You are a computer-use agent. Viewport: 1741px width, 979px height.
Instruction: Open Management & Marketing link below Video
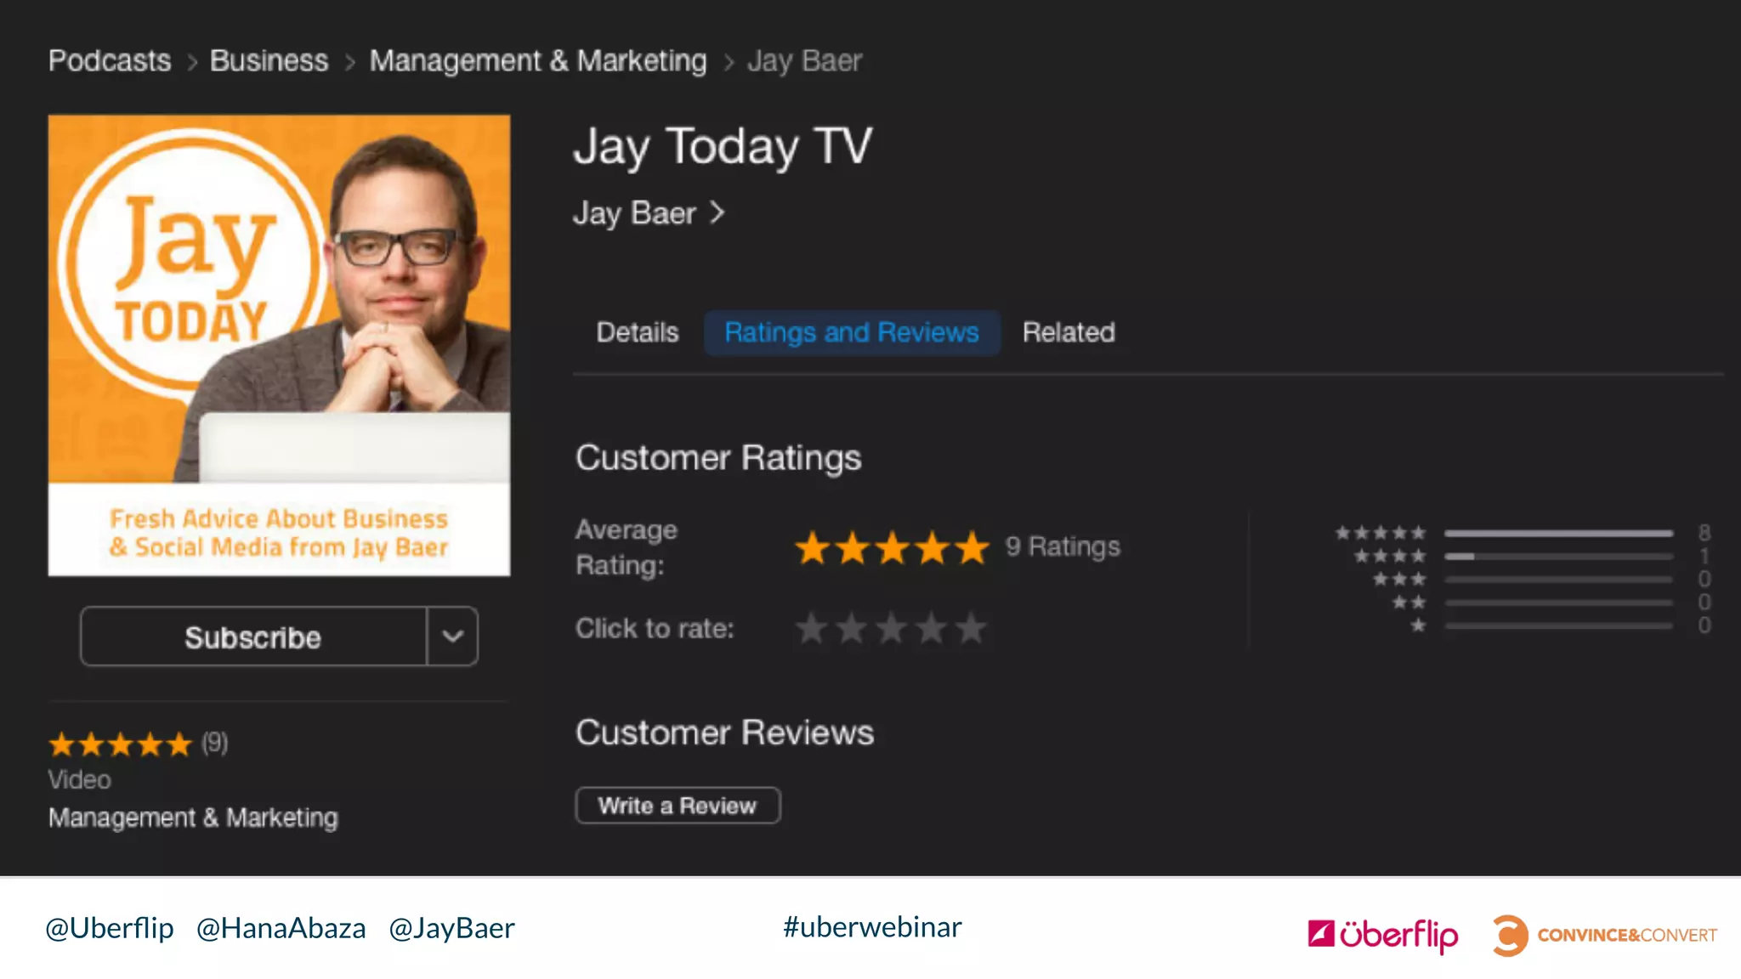point(193,818)
